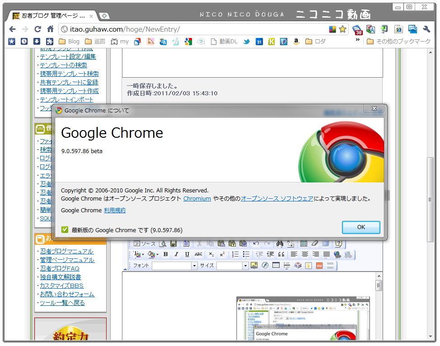Open the Twitter bookmark icon
The image size is (440, 346).
tap(247, 42)
